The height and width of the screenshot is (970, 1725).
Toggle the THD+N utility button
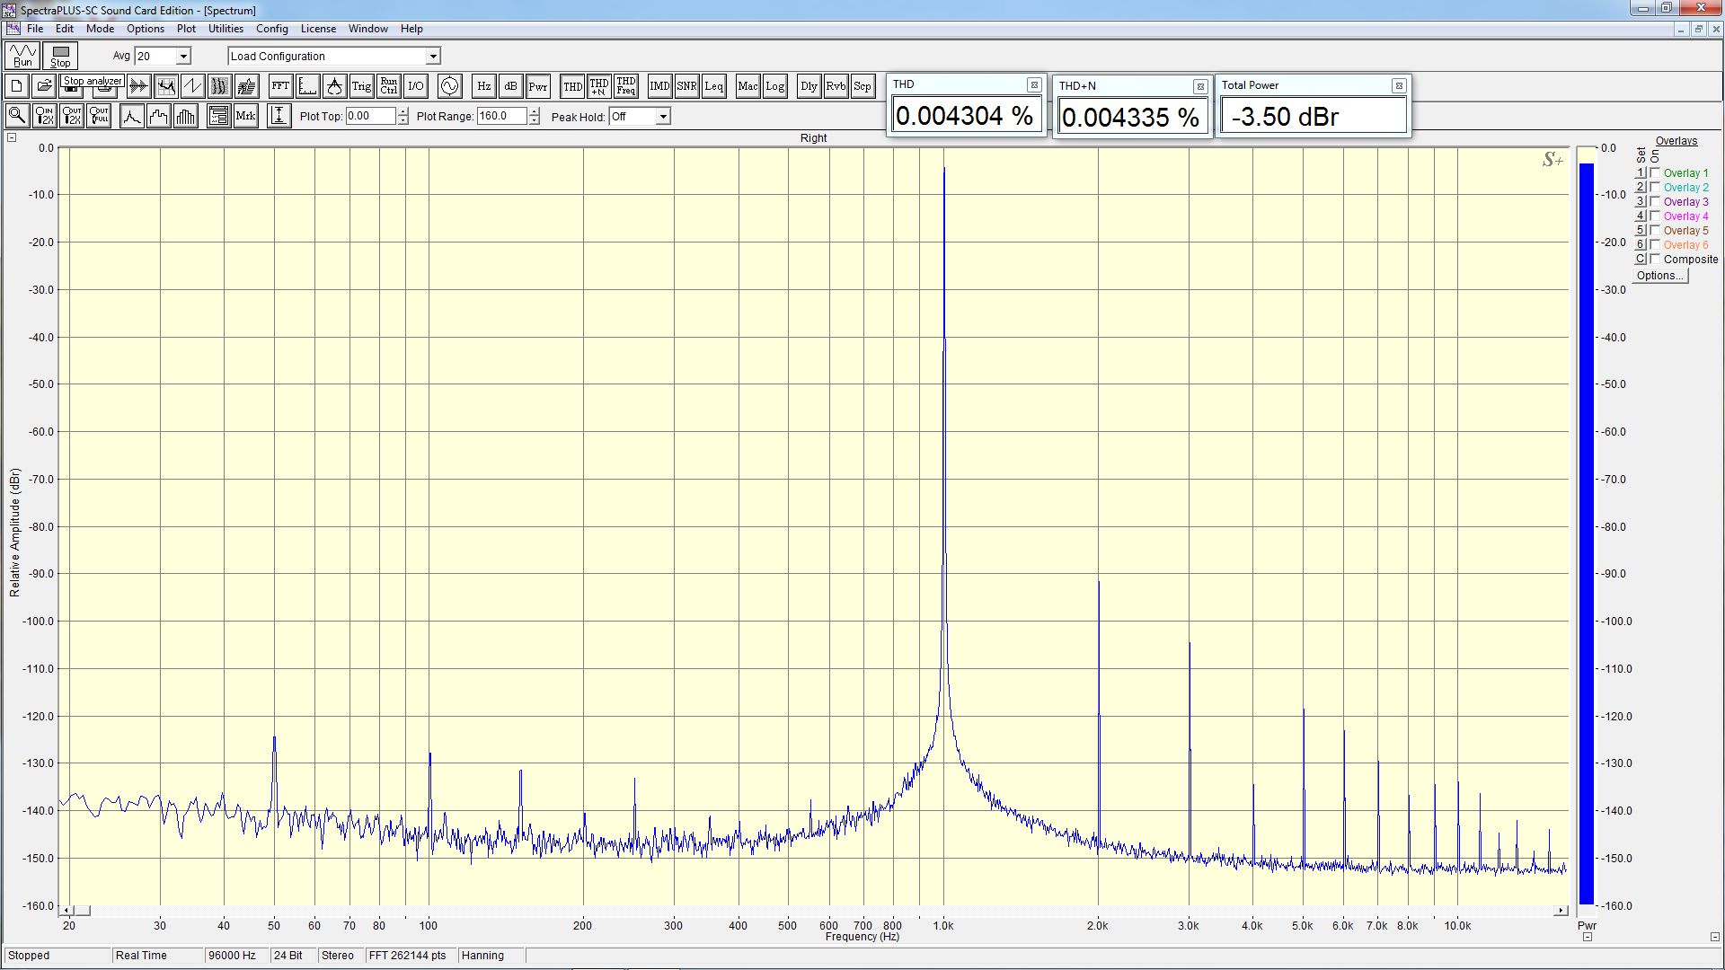pos(598,86)
